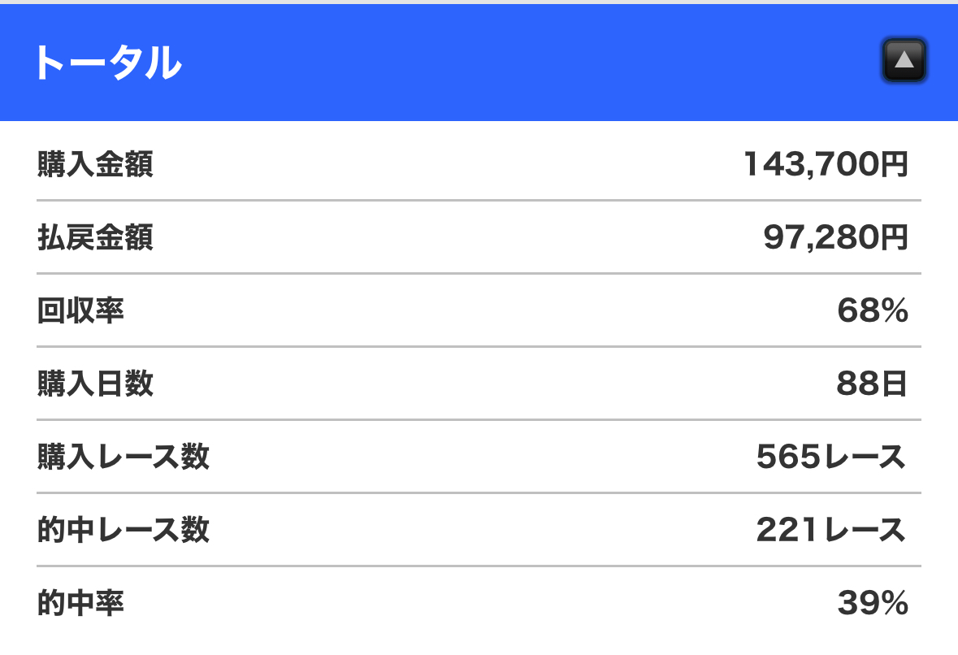The height and width of the screenshot is (655, 958).
Task: Select the 購入金額 label
Action: tap(95, 165)
